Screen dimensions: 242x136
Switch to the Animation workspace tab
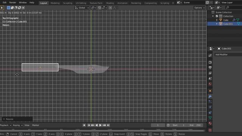pos(123,3)
